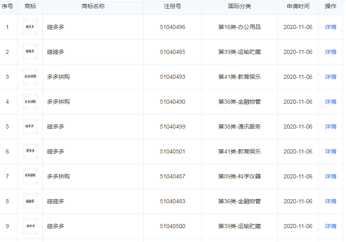Image resolution: width=346 pixels, height=242 pixels.
Task: Click the 注册号 column header
Action: (172, 7)
